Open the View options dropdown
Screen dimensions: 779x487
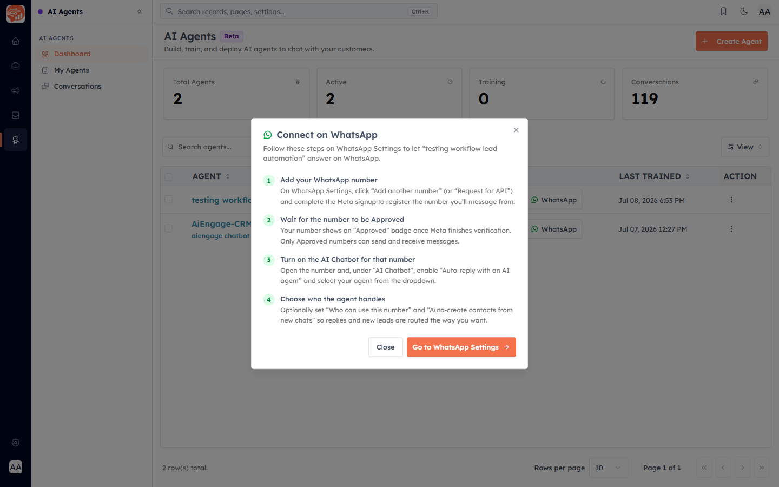coord(745,147)
